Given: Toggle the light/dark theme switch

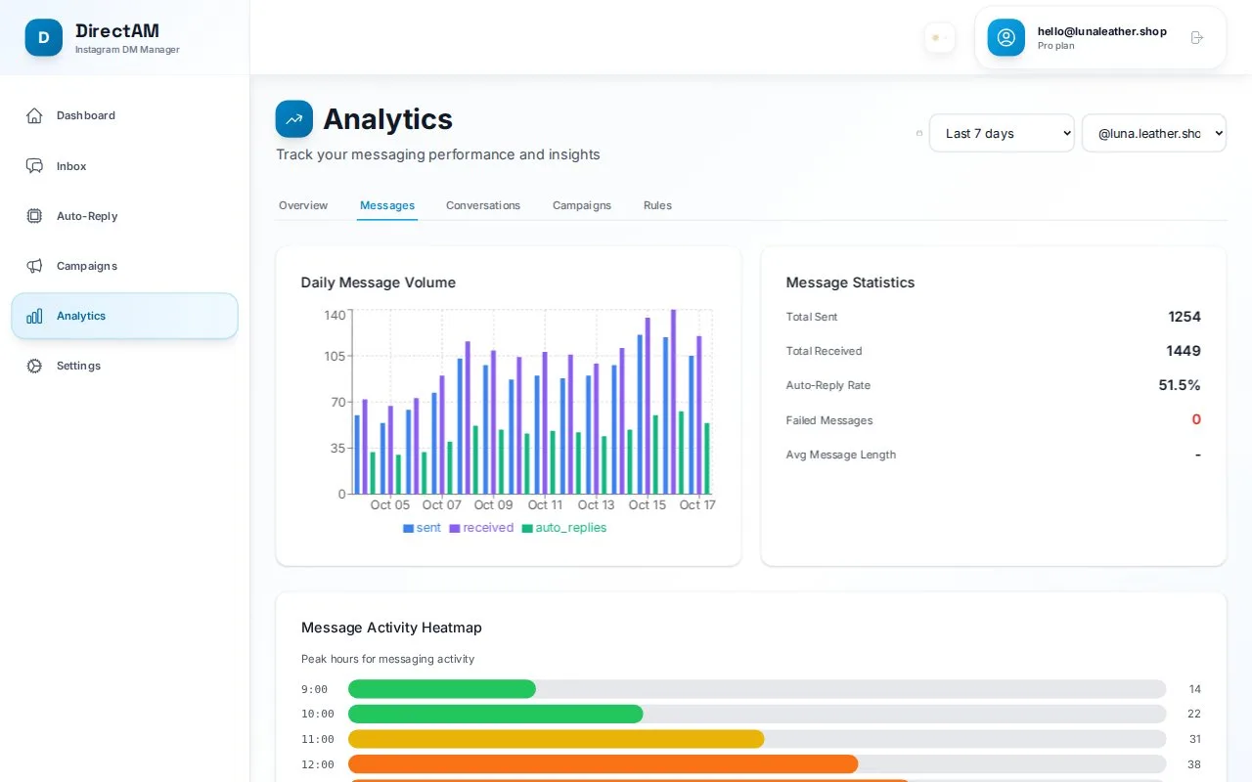Looking at the screenshot, I should coord(939,37).
